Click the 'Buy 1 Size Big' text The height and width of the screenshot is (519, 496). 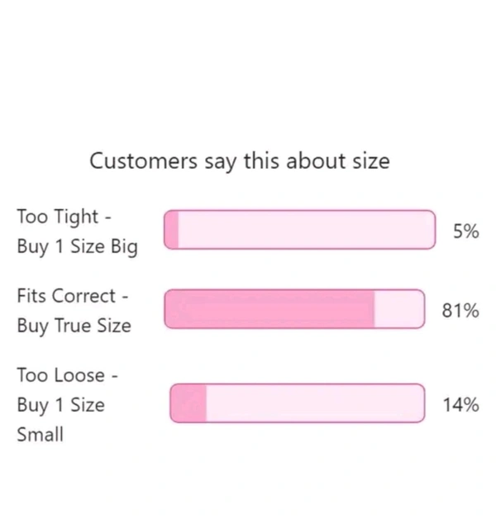pyautogui.click(x=78, y=247)
